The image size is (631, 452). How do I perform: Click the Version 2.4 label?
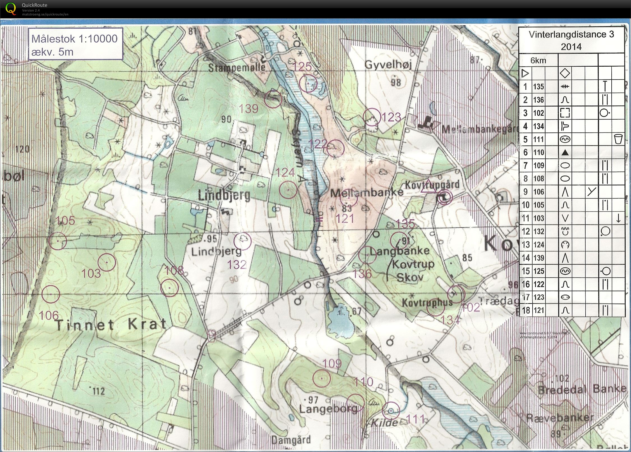(x=31, y=11)
